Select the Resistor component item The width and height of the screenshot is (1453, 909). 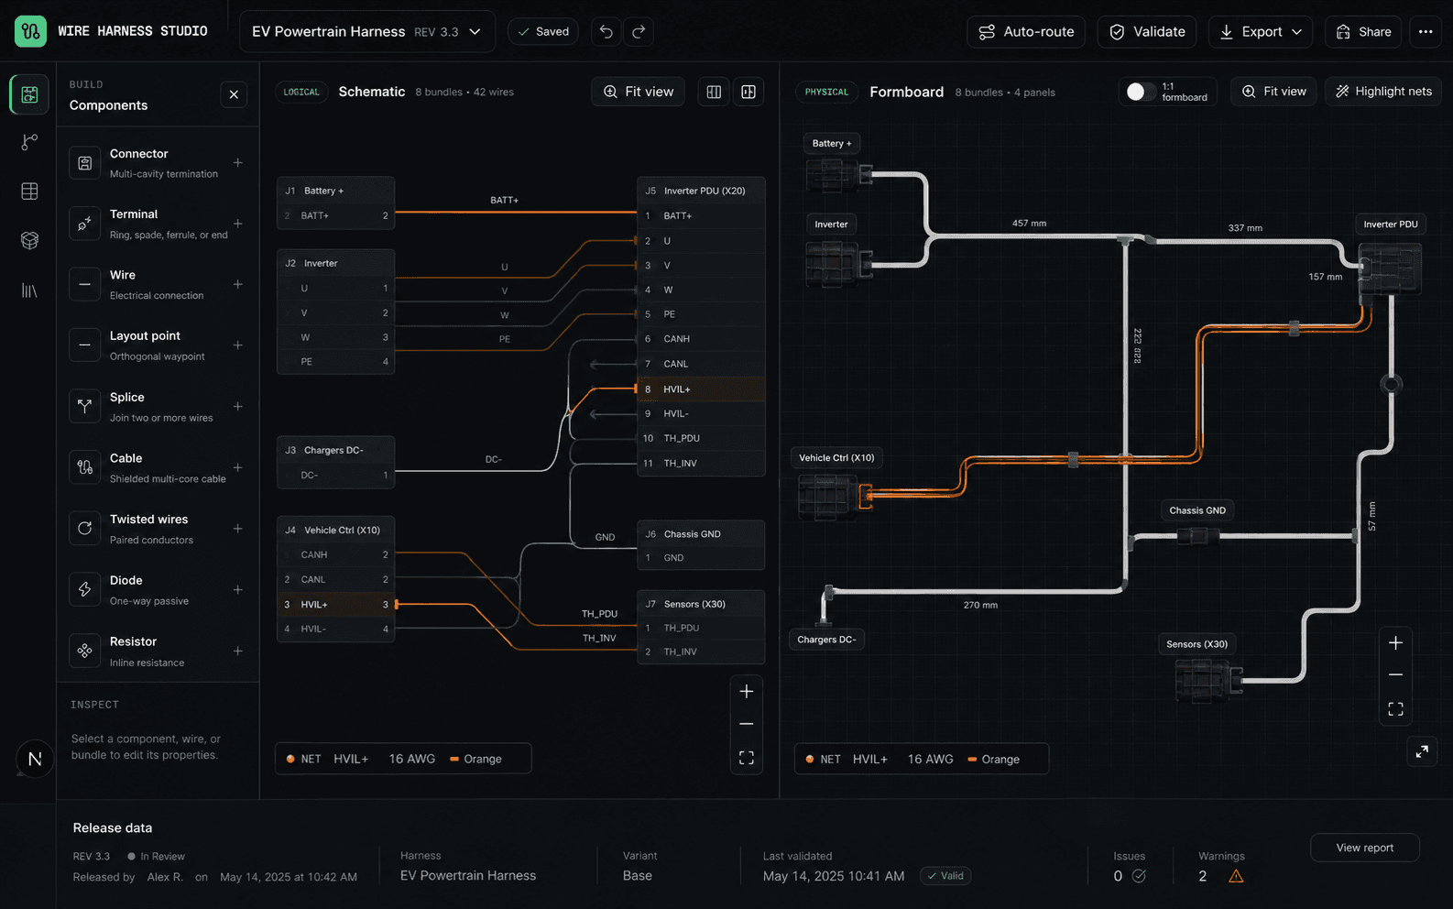[158, 652]
